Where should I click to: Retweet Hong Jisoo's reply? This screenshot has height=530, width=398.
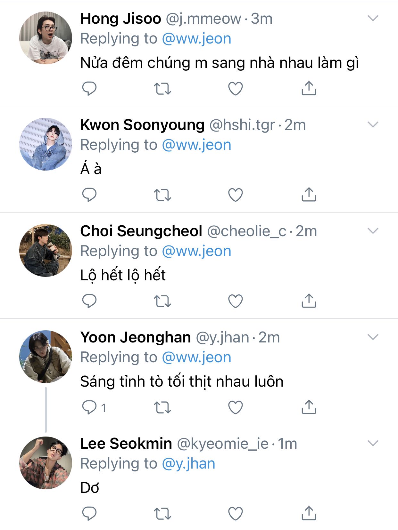tap(162, 89)
